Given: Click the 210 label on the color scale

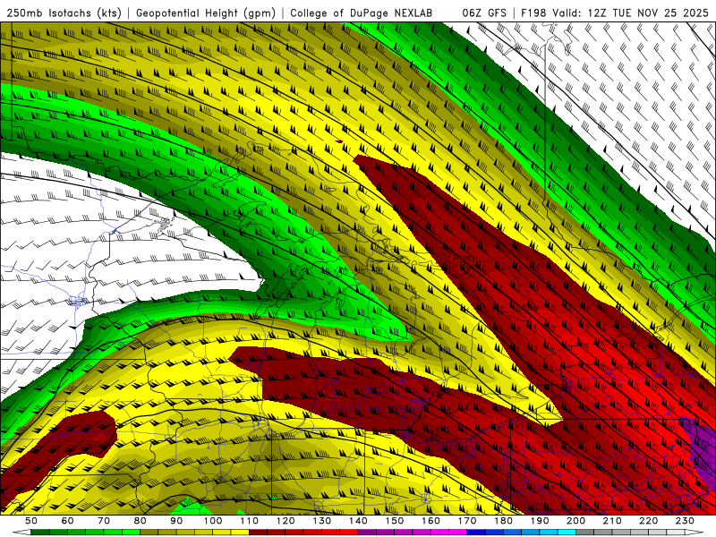Looking at the screenshot, I should pyautogui.click(x=612, y=521).
